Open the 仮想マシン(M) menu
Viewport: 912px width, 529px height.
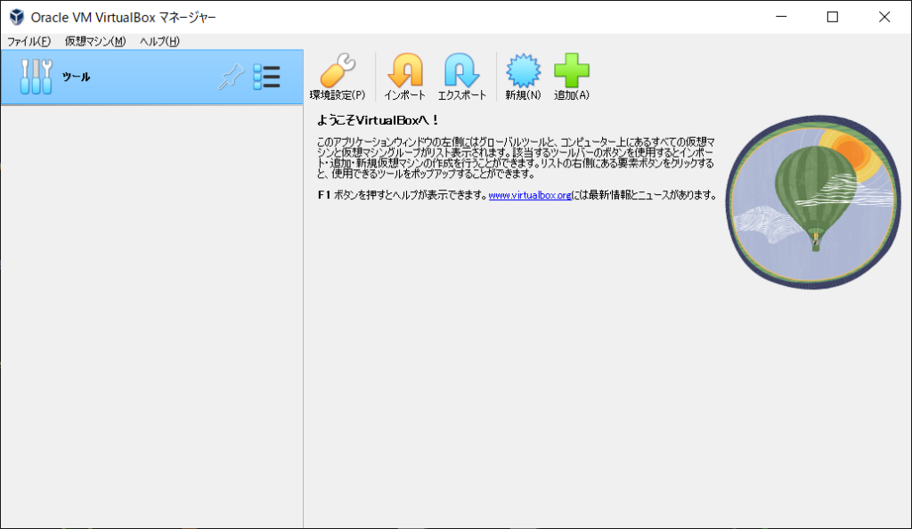pos(95,41)
